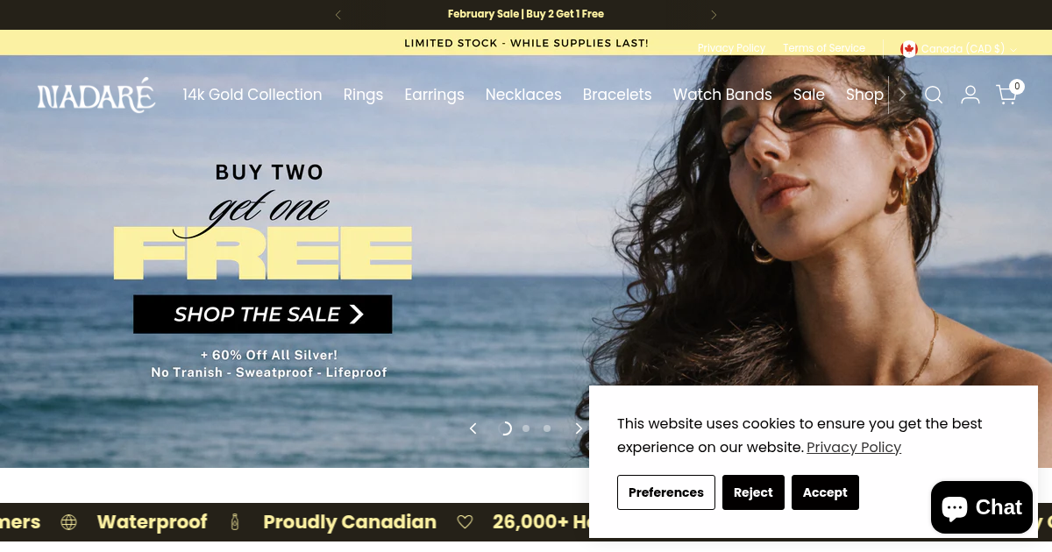Select the first slideshow progress dot

[x=505, y=428]
